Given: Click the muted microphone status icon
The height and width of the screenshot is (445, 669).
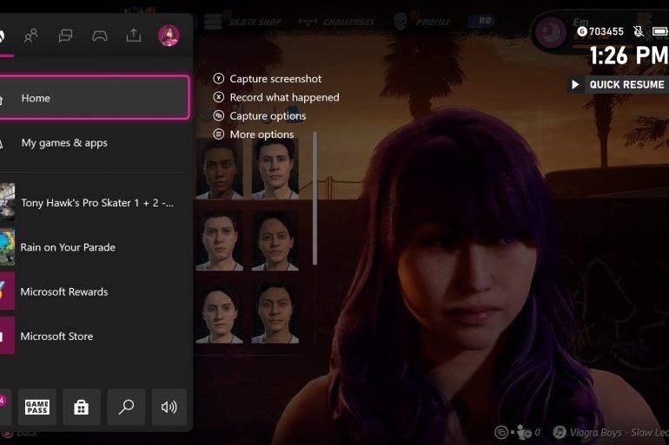Looking at the screenshot, I should click(x=639, y=31).
